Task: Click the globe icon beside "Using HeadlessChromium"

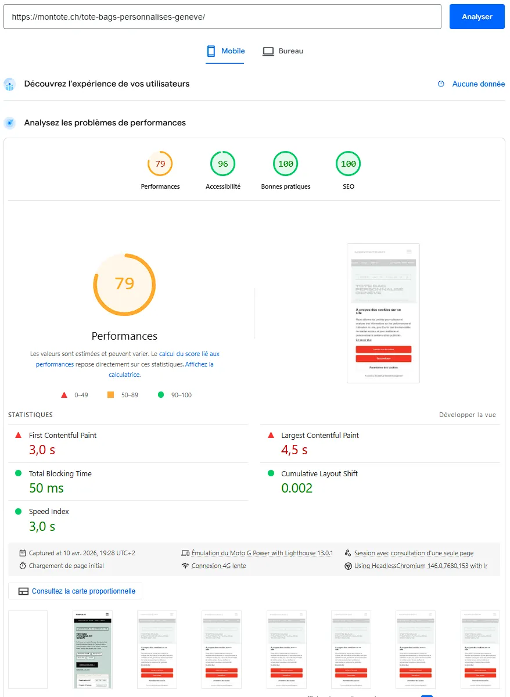Action: coord(348,565)
